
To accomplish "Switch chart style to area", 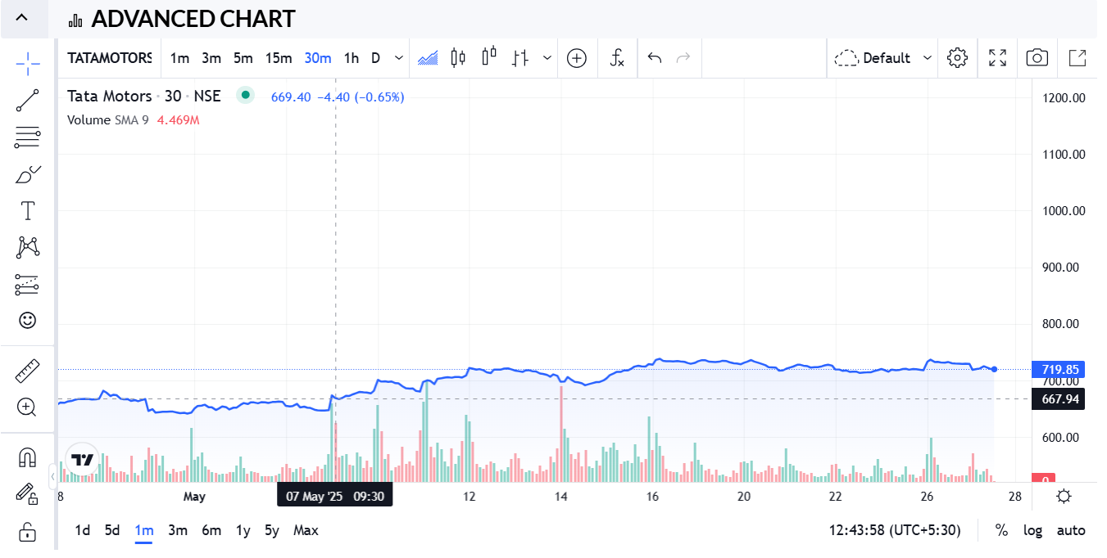I will (x=428, y=58).
